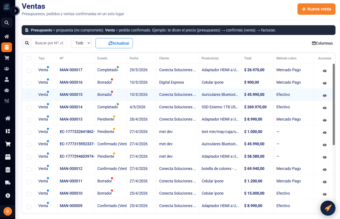340x219 pixels.
Task: Open the robot assistant sidebar icon
Action: click(7, 90)
